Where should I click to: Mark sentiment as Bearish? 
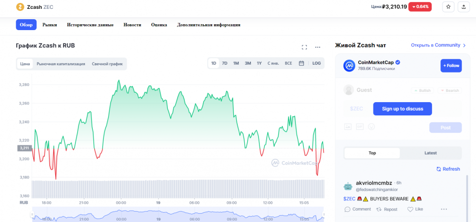click(x=449, y=90)
